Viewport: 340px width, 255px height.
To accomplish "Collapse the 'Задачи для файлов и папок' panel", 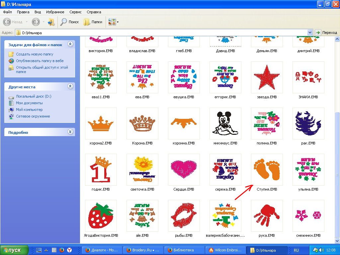I will pyautogui.click(x=70, y=44).
